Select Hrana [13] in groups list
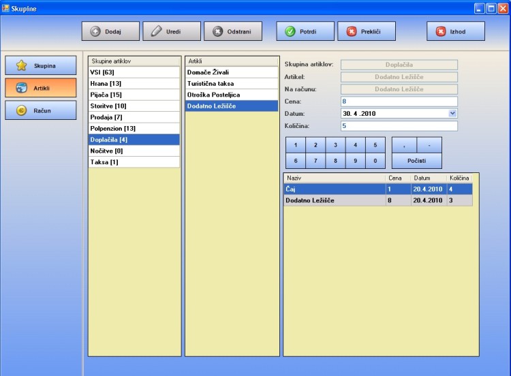This screenshot has height=376, width=511. click(134, 83)
